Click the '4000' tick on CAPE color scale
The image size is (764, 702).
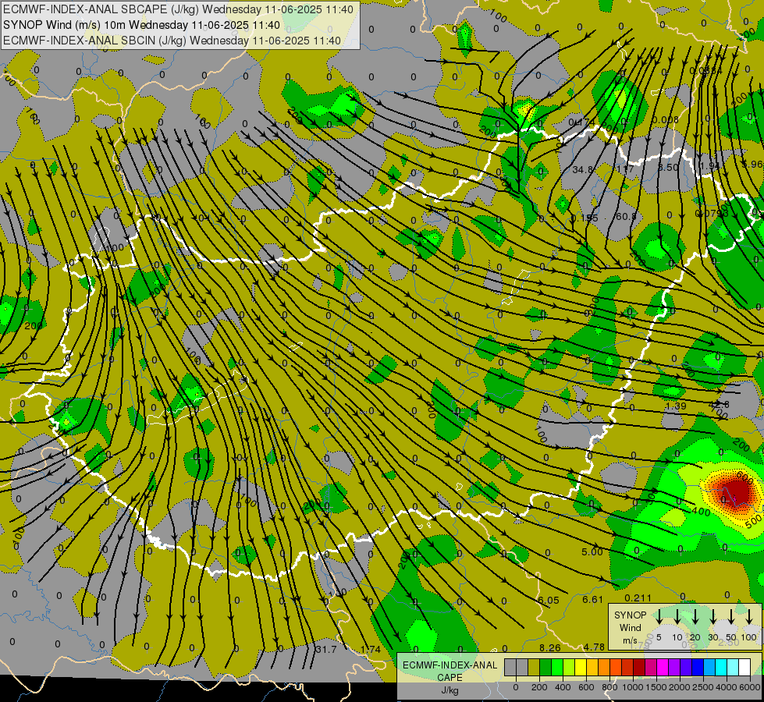(727, 687)
